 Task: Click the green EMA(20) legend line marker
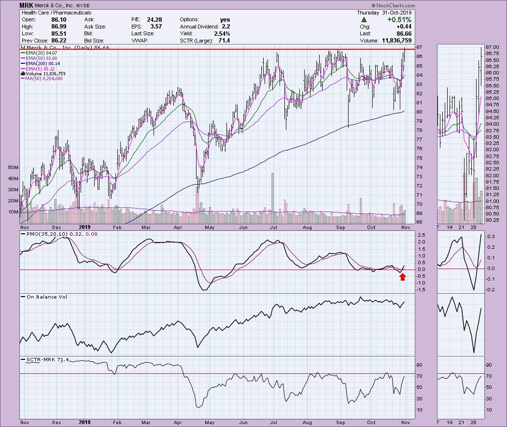[23, 53]
